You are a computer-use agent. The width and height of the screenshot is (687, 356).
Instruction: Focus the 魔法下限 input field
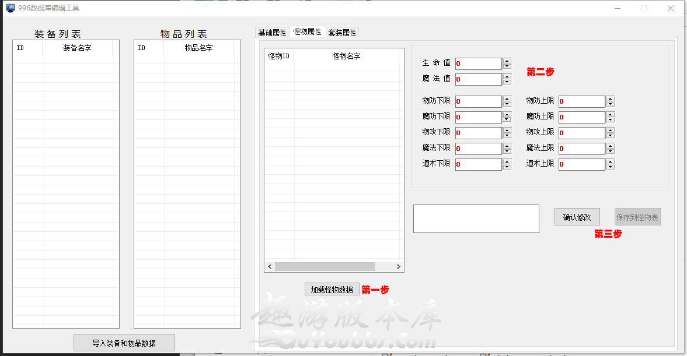pos(479,149)
